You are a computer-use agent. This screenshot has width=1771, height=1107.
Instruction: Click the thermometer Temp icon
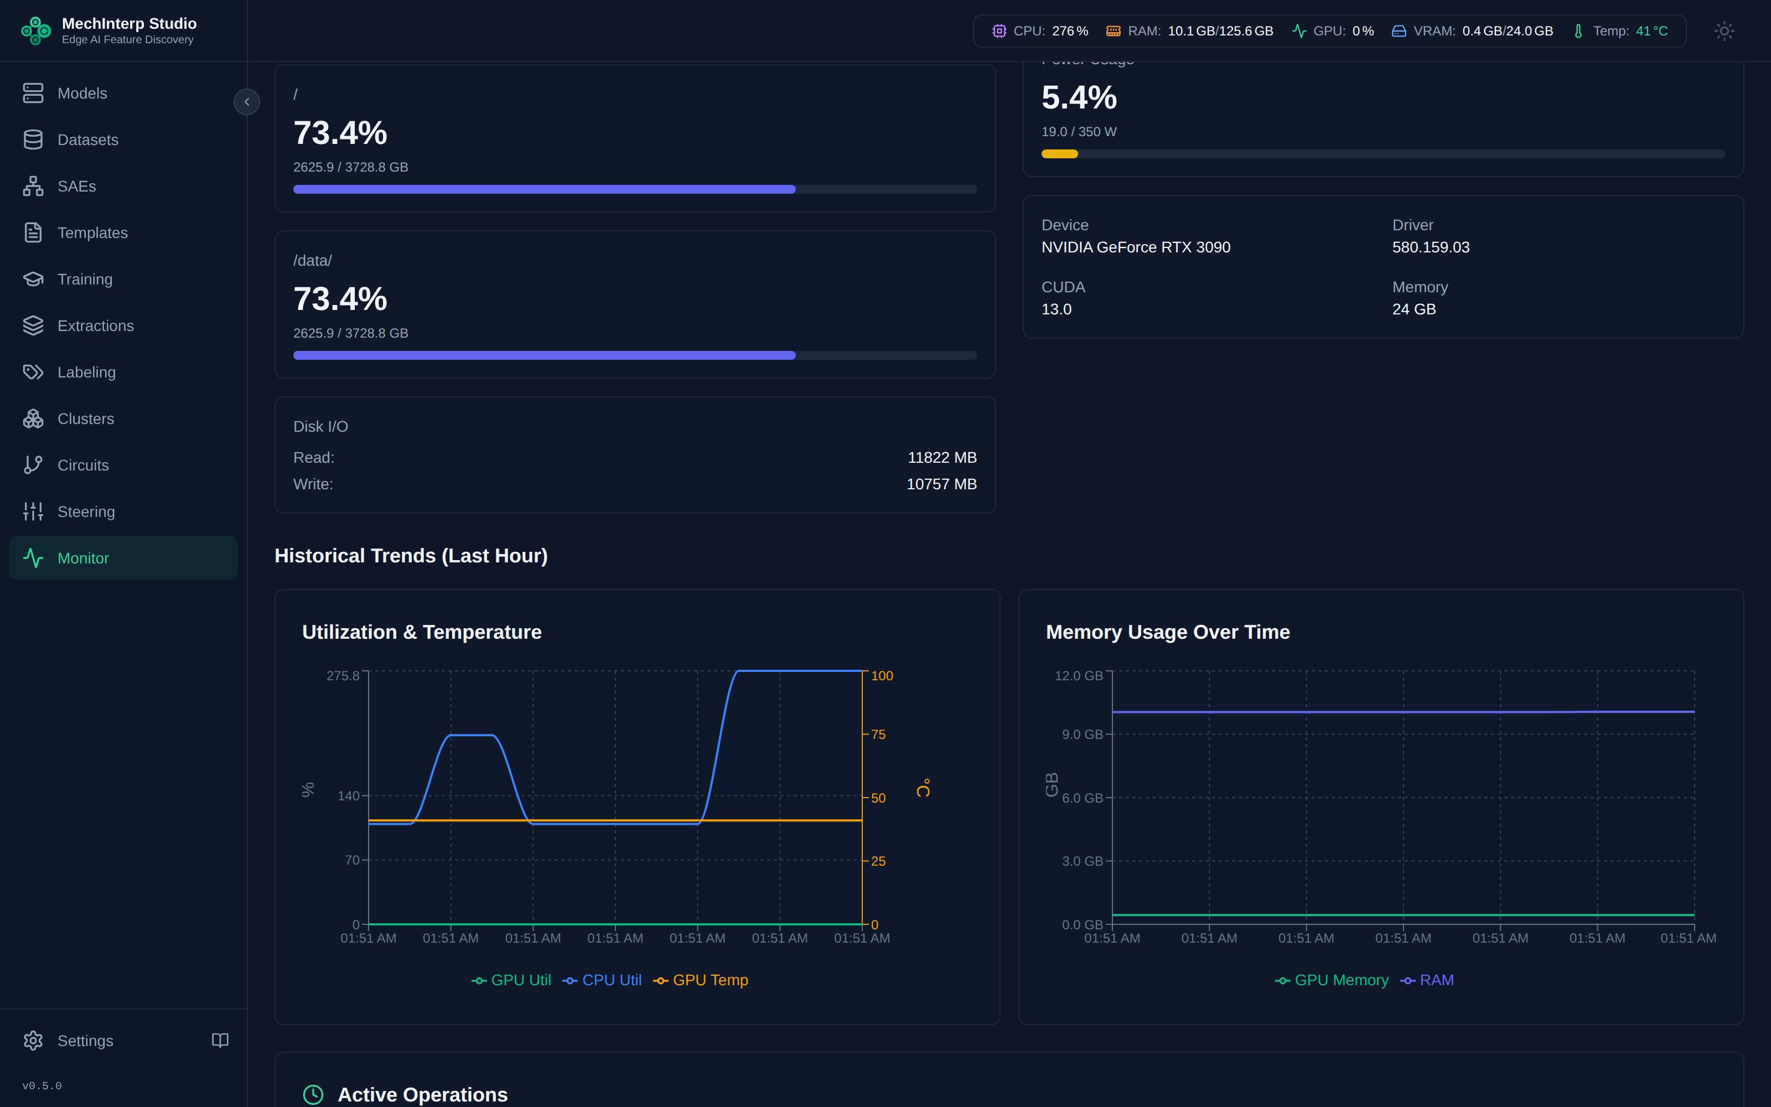tap(1578, 31)
